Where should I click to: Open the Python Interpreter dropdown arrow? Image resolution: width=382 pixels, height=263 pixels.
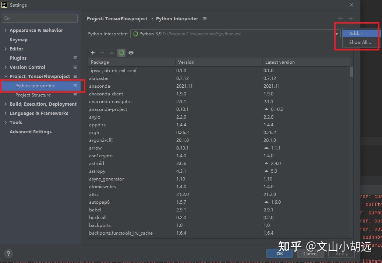(337, 34)
